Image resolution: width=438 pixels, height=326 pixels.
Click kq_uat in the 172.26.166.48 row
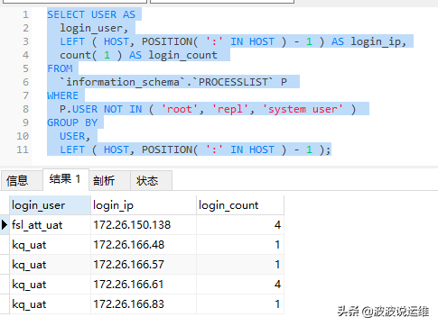tap(50, 245)
